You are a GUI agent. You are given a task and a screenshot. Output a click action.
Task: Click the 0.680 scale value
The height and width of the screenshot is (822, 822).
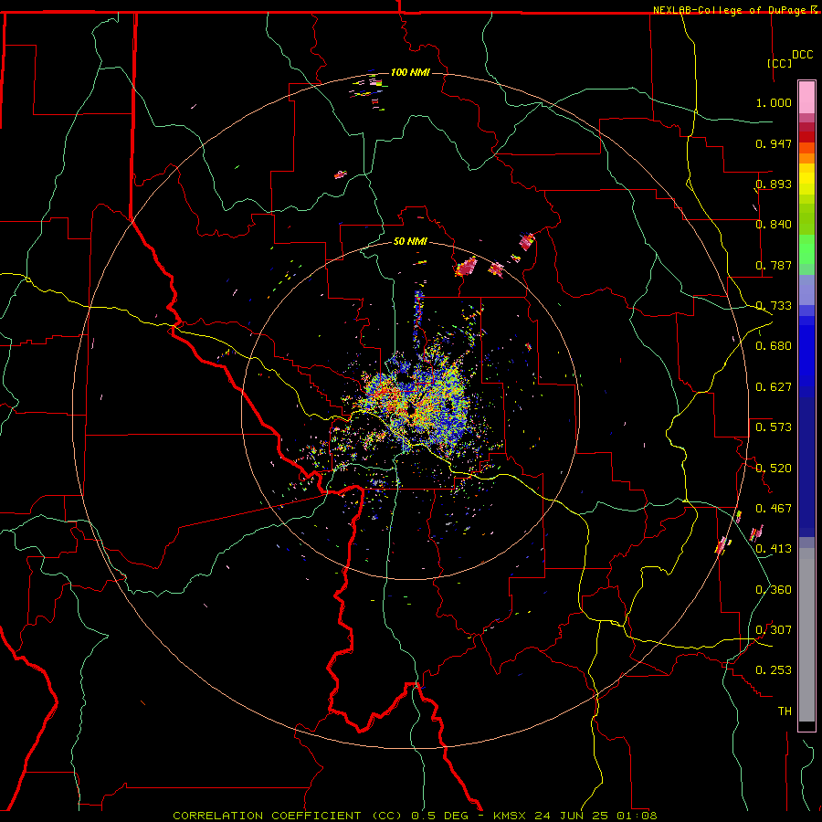pos(774,346)
